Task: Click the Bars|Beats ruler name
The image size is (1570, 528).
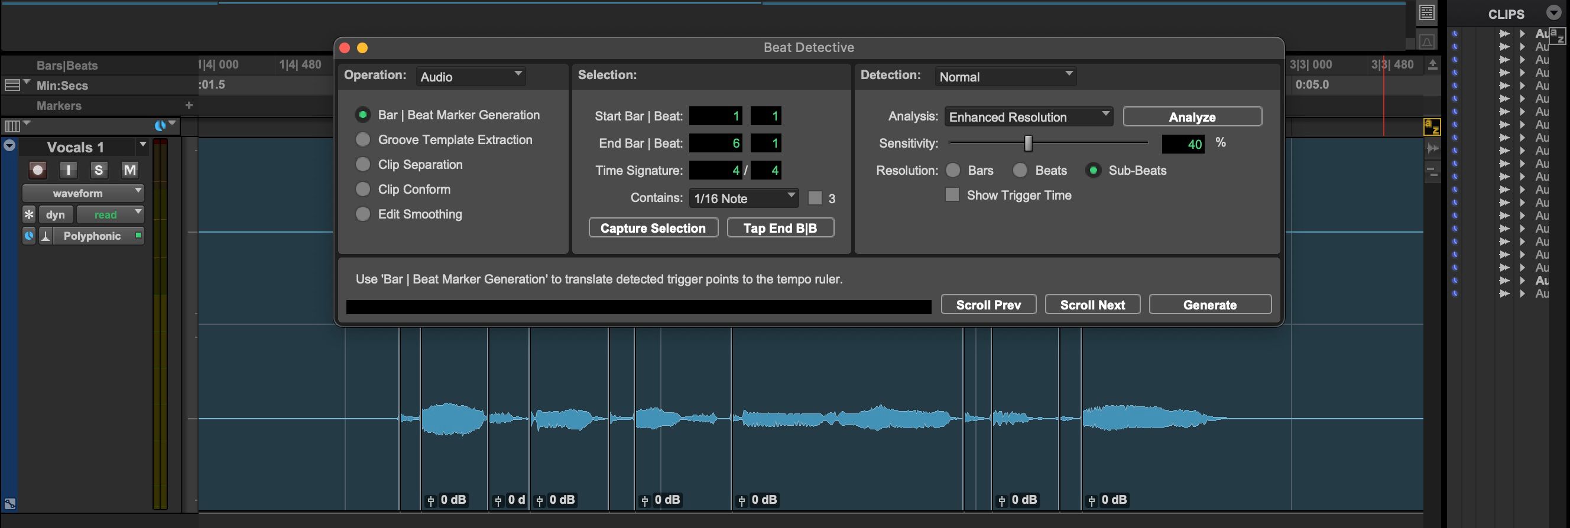Action: (x=67, y=65)
